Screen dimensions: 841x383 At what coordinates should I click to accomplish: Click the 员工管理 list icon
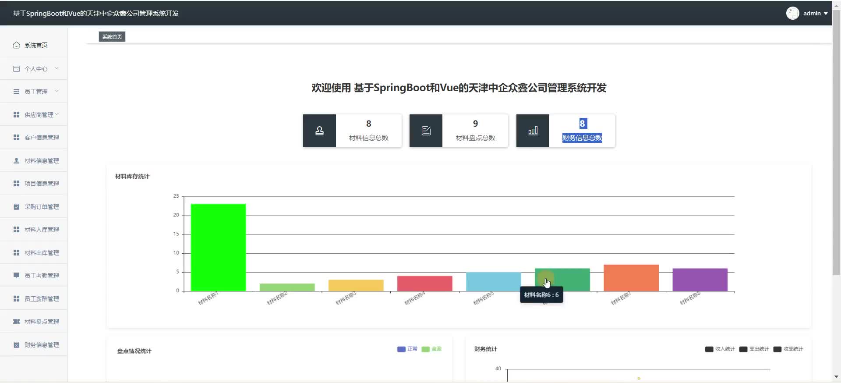[x=16, y=92]
